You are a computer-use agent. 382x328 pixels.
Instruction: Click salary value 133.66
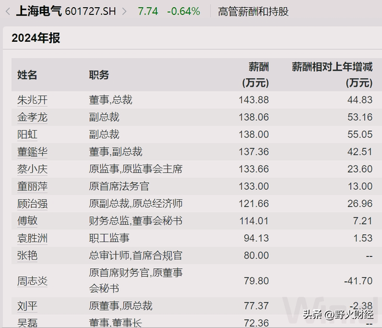click(254, 169)
